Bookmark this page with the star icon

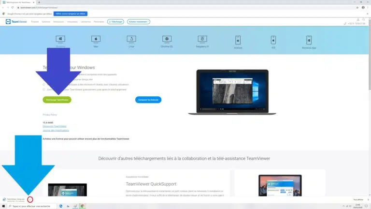click(x=357, y=8)
